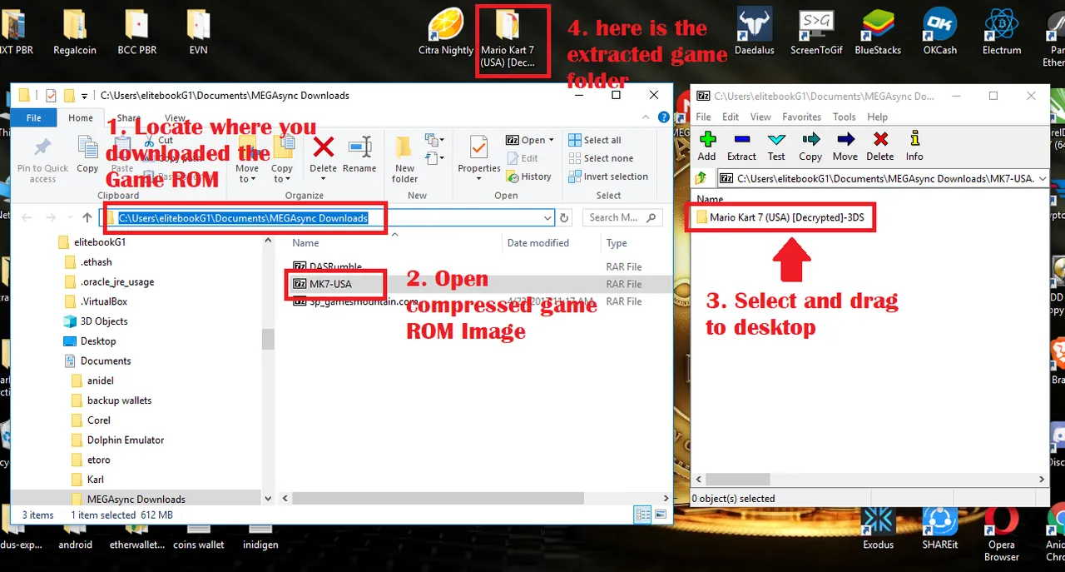Viewport: 1065px width, 572px height.
Task: Click the Rename icon in Explorer ribbon
Action: click(x=359, y=156)
